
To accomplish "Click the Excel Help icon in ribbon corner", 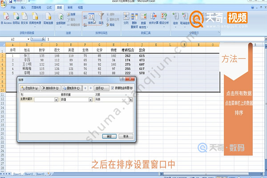I will (x=252, y=8).
